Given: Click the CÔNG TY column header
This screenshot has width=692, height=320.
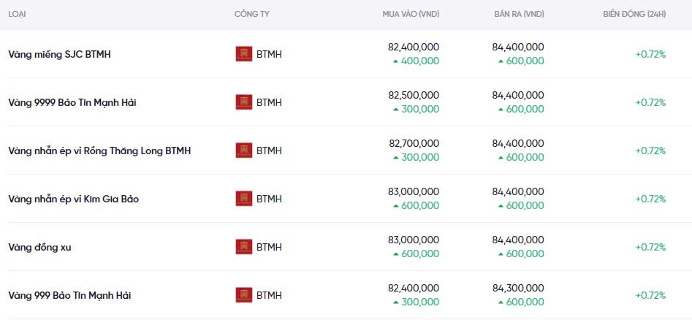Looking at the screenshot, I should pyautogui.click(x=251, y=14).
